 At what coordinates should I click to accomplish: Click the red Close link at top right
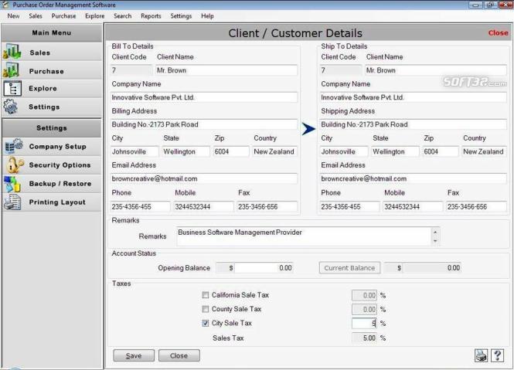[x=498, y=32]
